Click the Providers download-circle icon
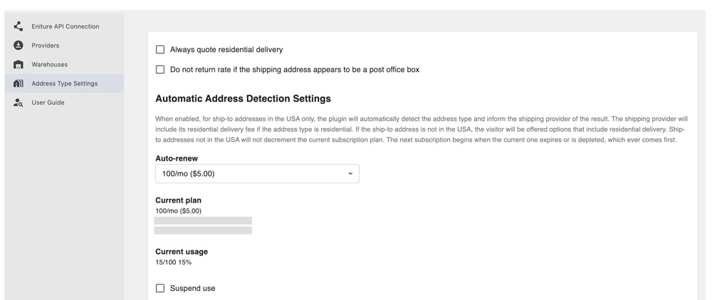The height and width of the screenshot is (300, 712). click(19, 45)
